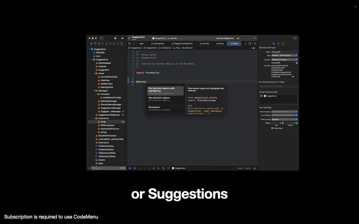Screen dimensions: 359x224
Task: Collapse the Views folder
Action: pyautogui.click(x=94, y=74)
